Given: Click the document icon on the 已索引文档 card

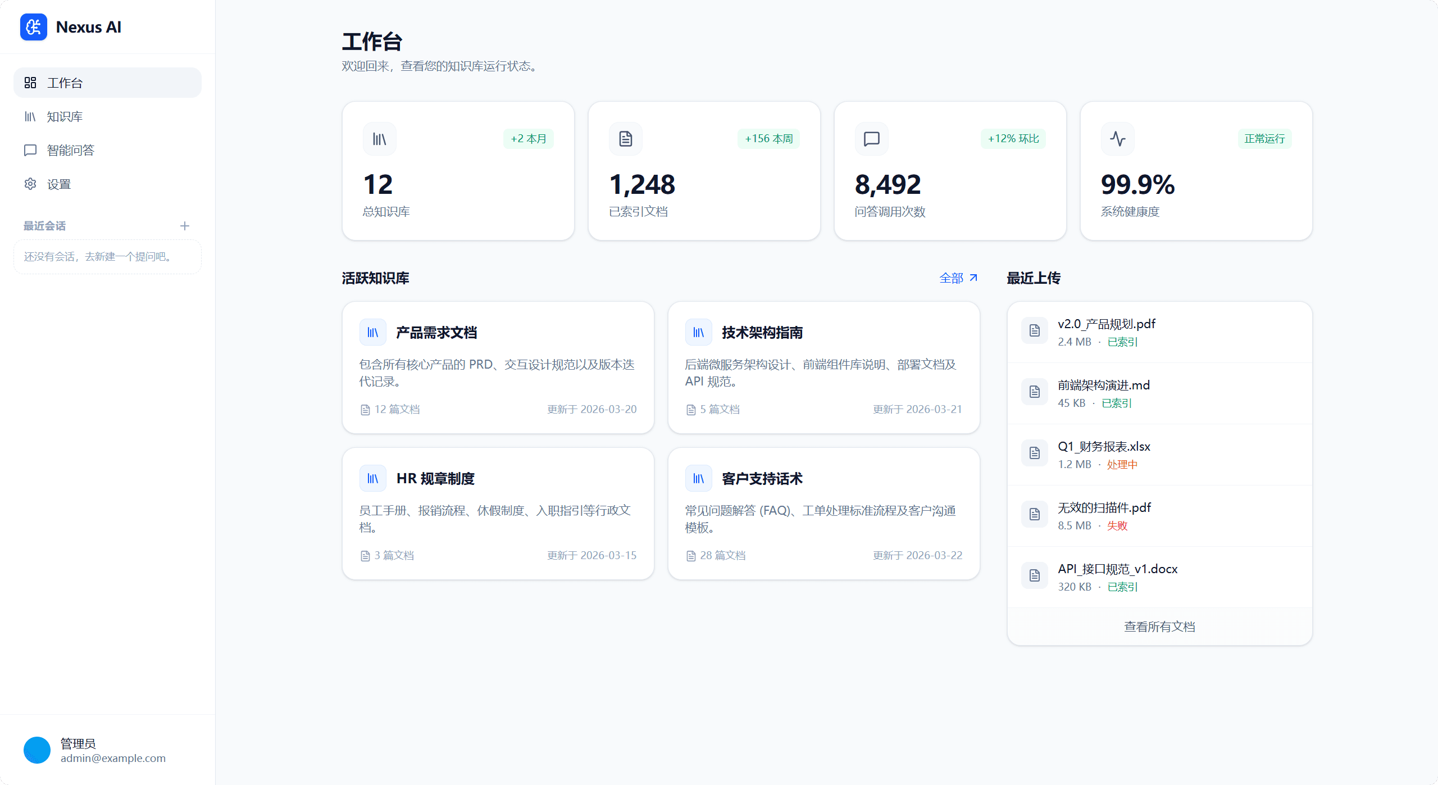Looking at the screenshot, I should tap(625, 139).
